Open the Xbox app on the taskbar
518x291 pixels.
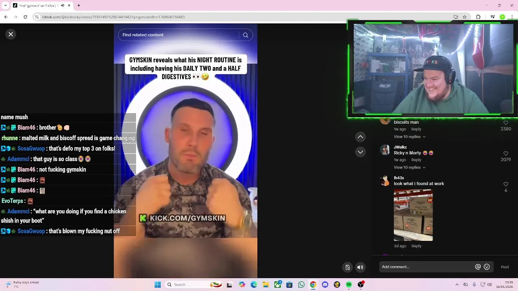click(x=278, y=285)
